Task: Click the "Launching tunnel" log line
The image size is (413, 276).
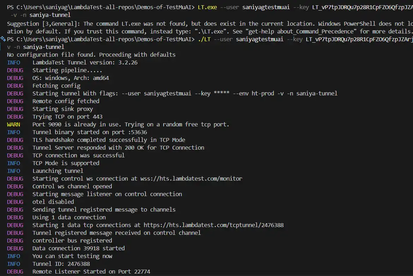Action: click(58, 171)
